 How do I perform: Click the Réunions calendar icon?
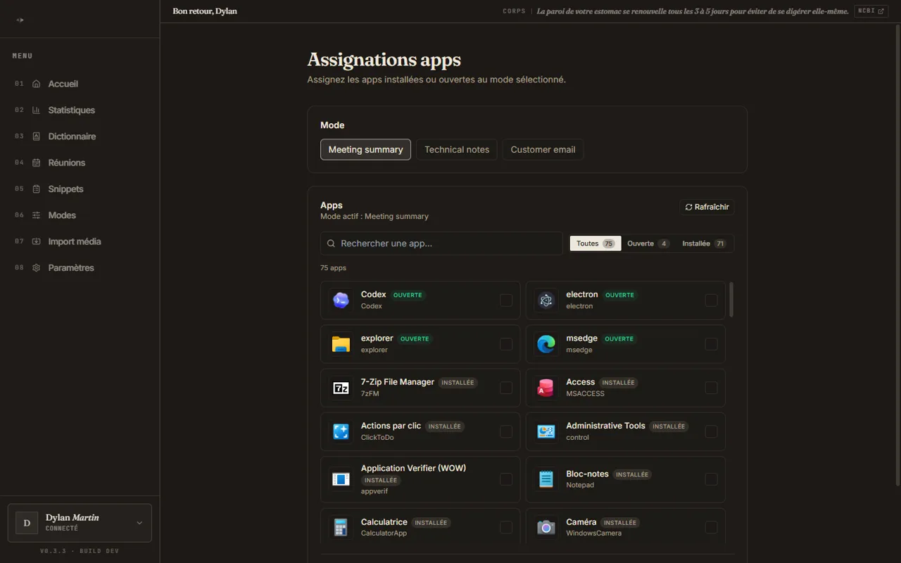[x=37, y=163]
